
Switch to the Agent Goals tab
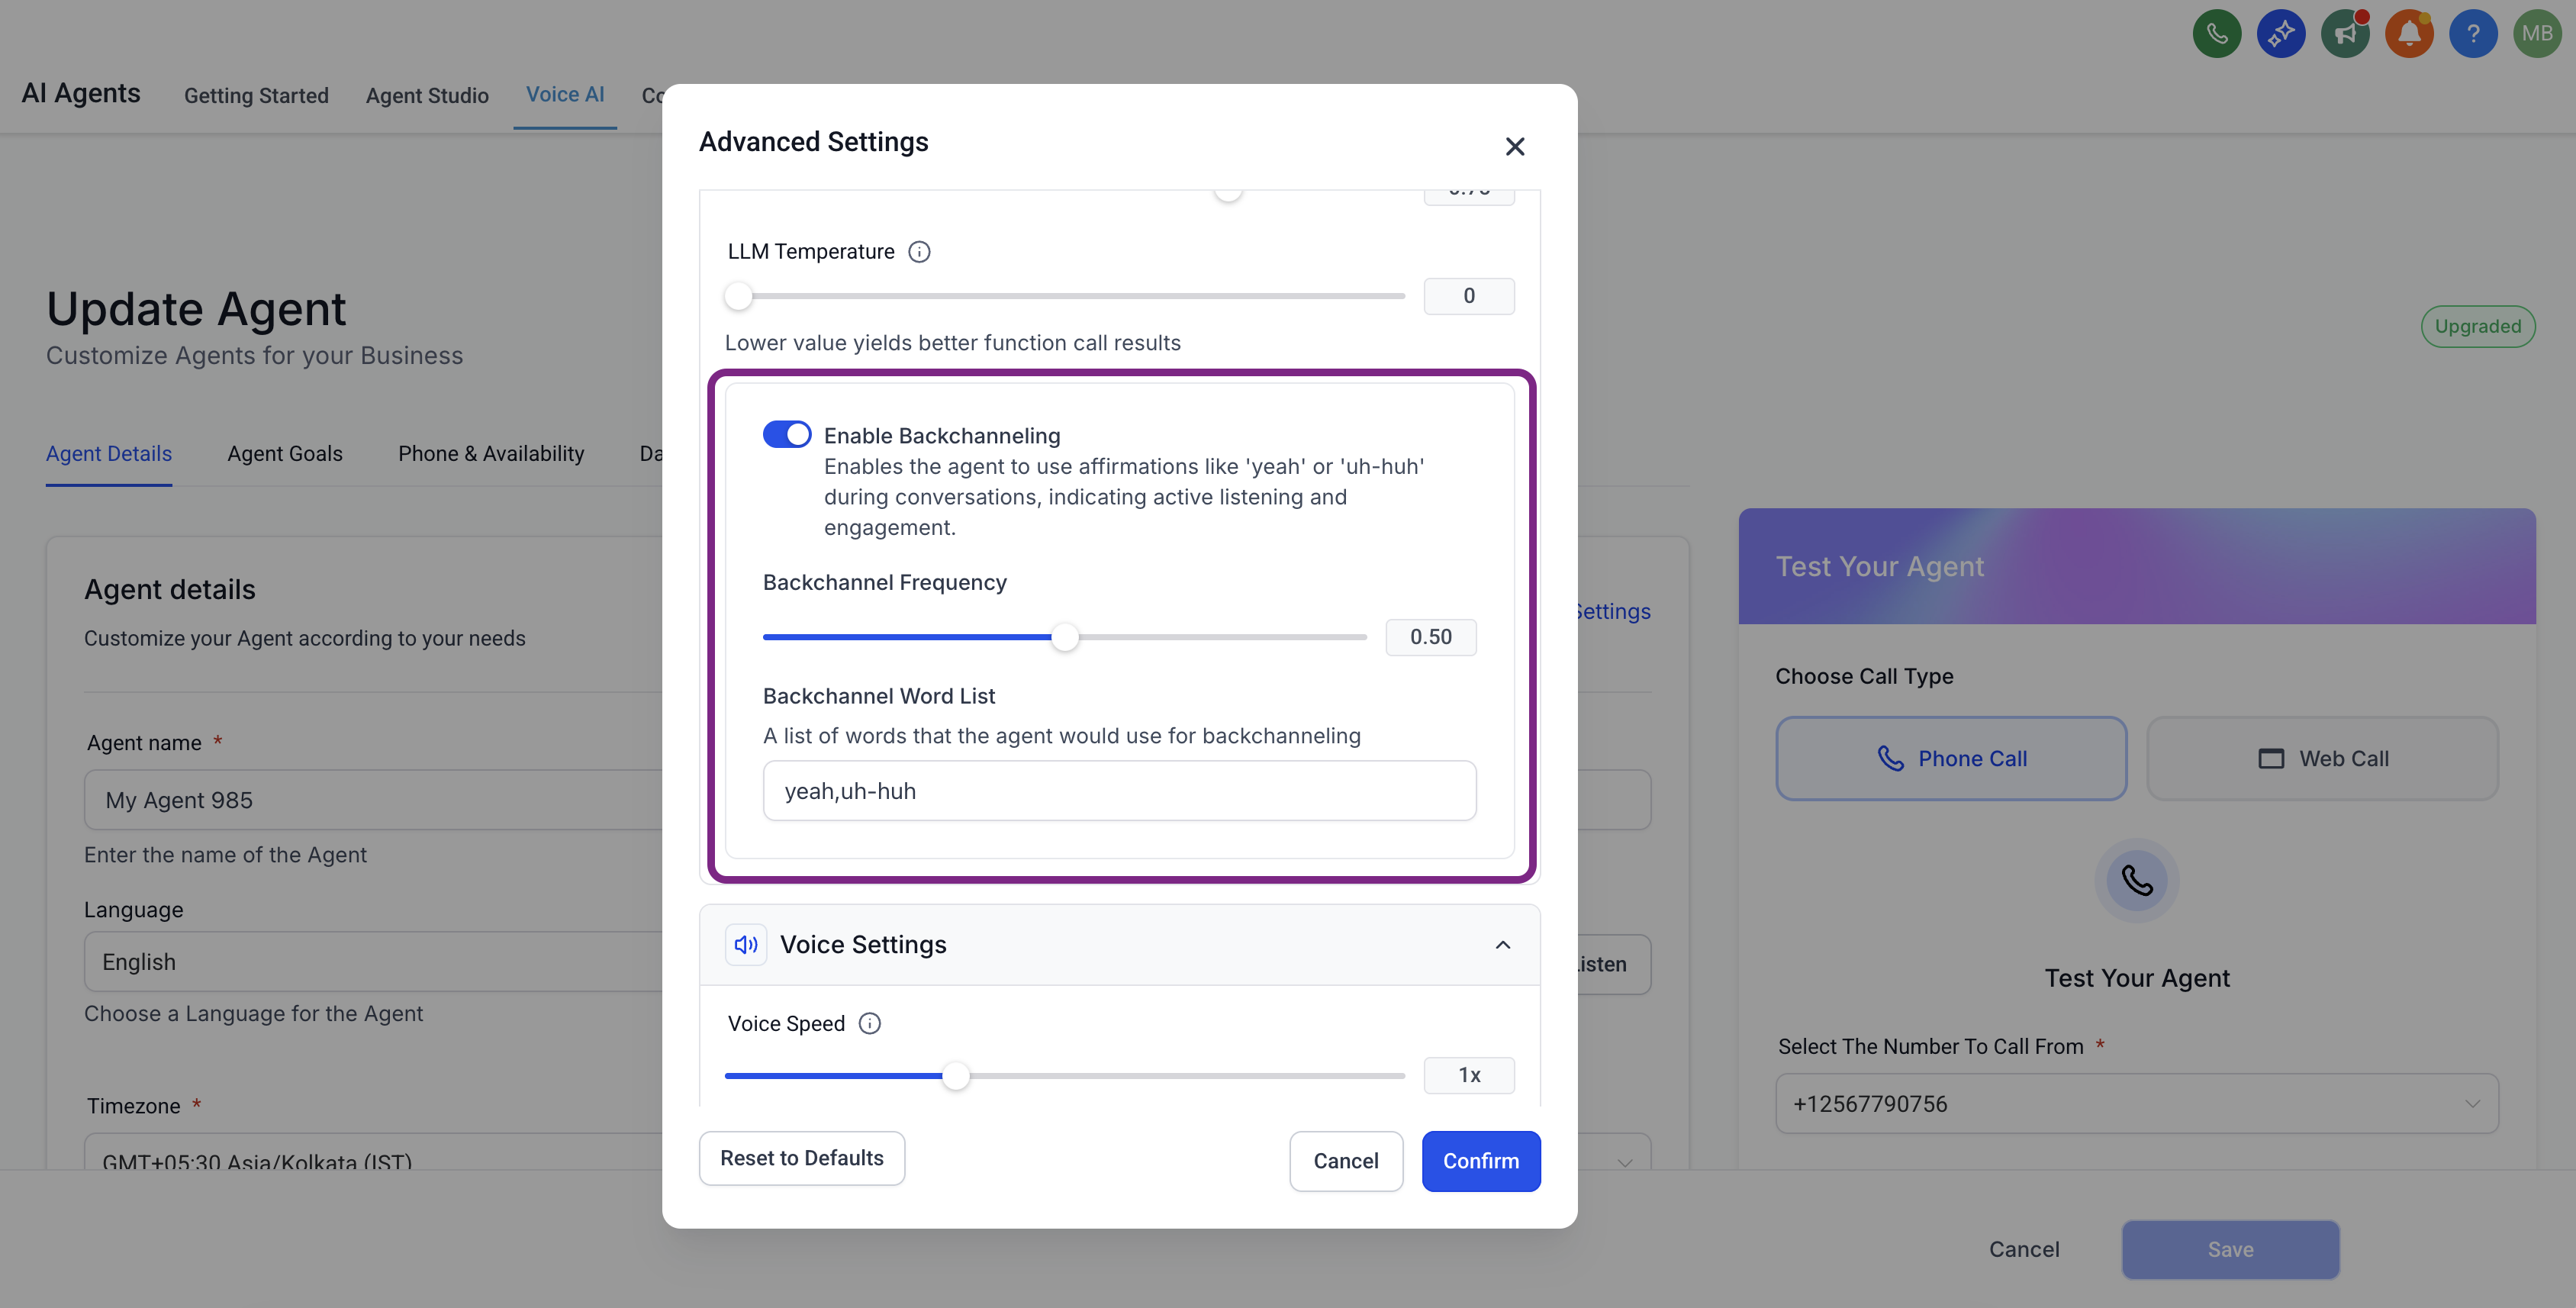[285, 454]
